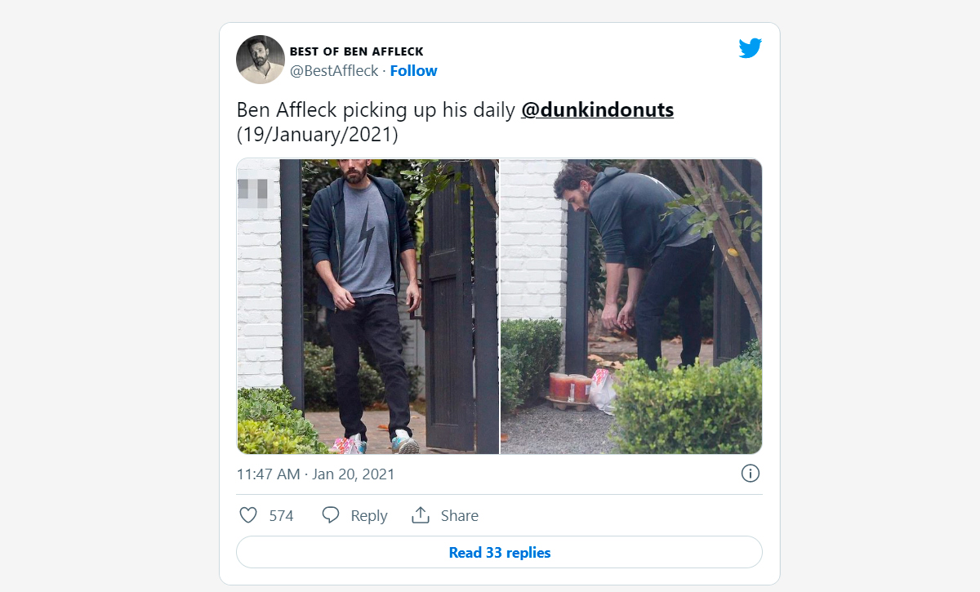Viewport: 980px width, 592px height.
Task: Click the (19/January/2021) text in tweet
Action: [x=317, y=135]
